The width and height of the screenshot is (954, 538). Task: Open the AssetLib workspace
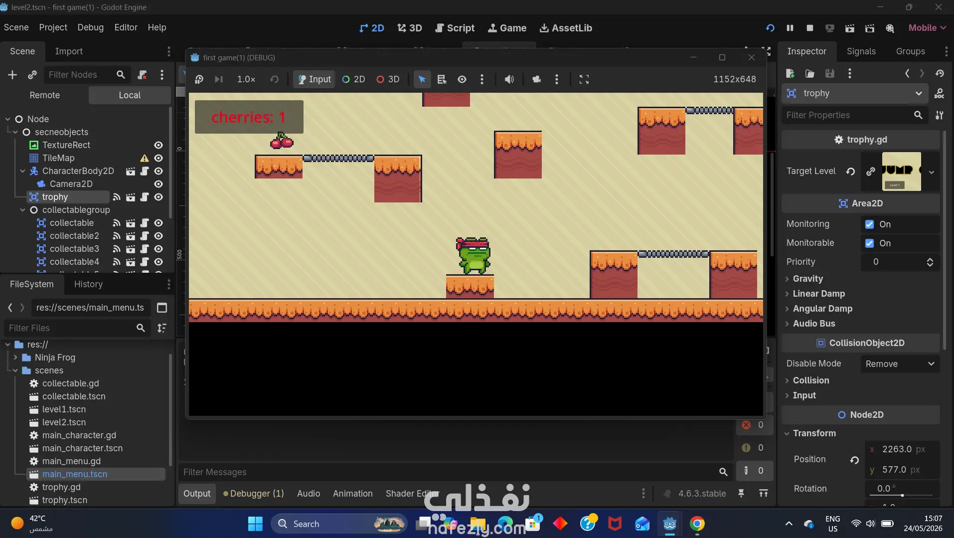(x=566, y=28)
